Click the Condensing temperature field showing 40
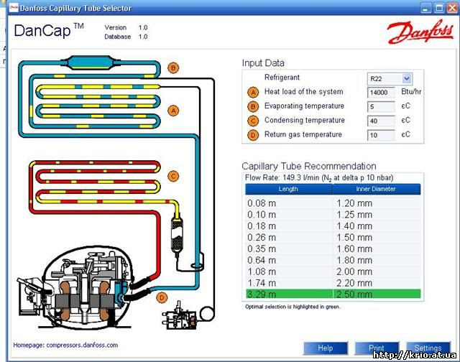This screenshot has width=460, height=362. click(x=381, y=121)
